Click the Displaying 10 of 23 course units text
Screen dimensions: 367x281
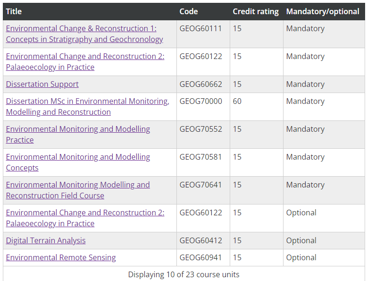(183, 274)
